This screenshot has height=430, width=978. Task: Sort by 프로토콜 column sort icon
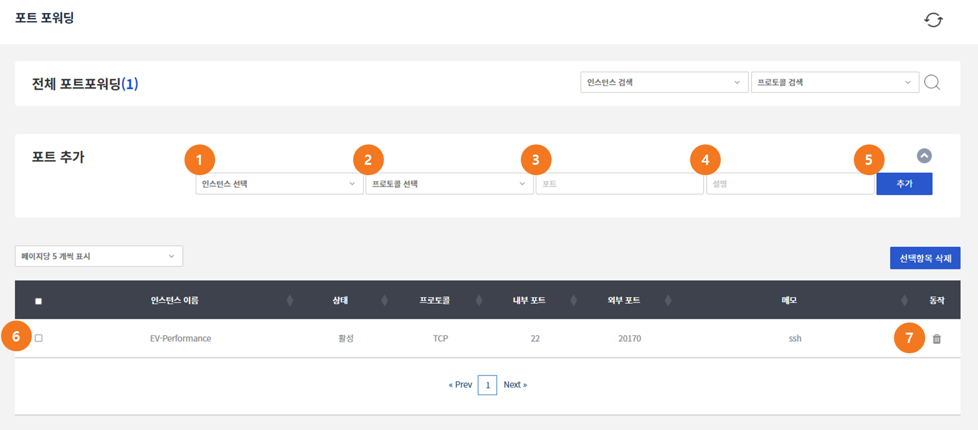pyautogui.click(x=479, y=300)
